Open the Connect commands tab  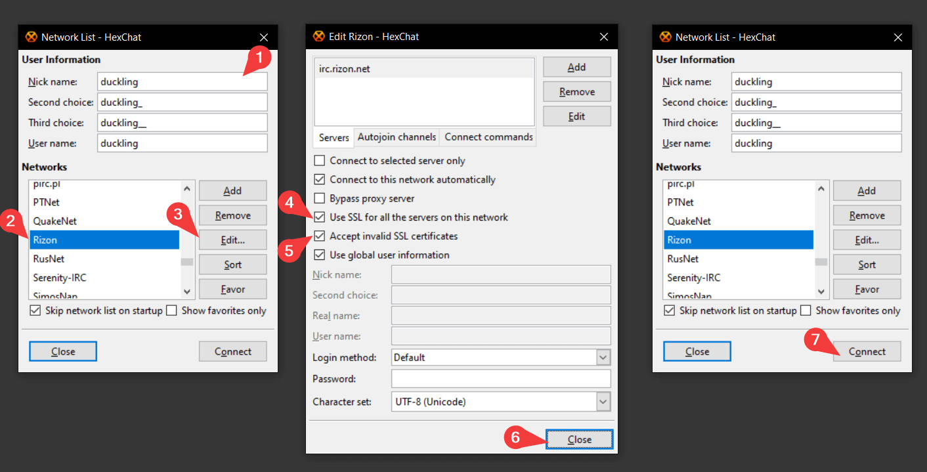point(488,137)
